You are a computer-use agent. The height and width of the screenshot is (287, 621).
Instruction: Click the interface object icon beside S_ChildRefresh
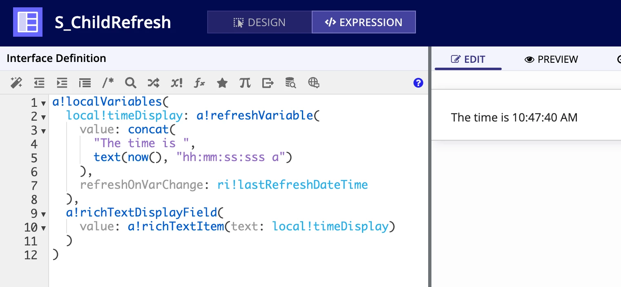point(28,22)
